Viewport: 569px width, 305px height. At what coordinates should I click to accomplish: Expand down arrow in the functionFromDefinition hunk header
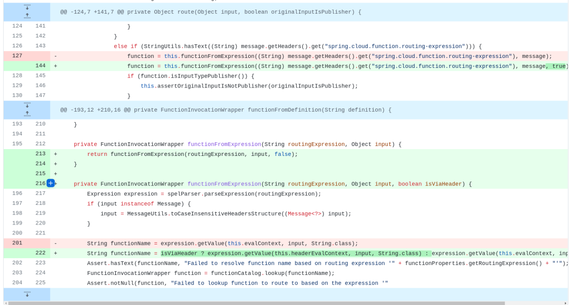27,105
